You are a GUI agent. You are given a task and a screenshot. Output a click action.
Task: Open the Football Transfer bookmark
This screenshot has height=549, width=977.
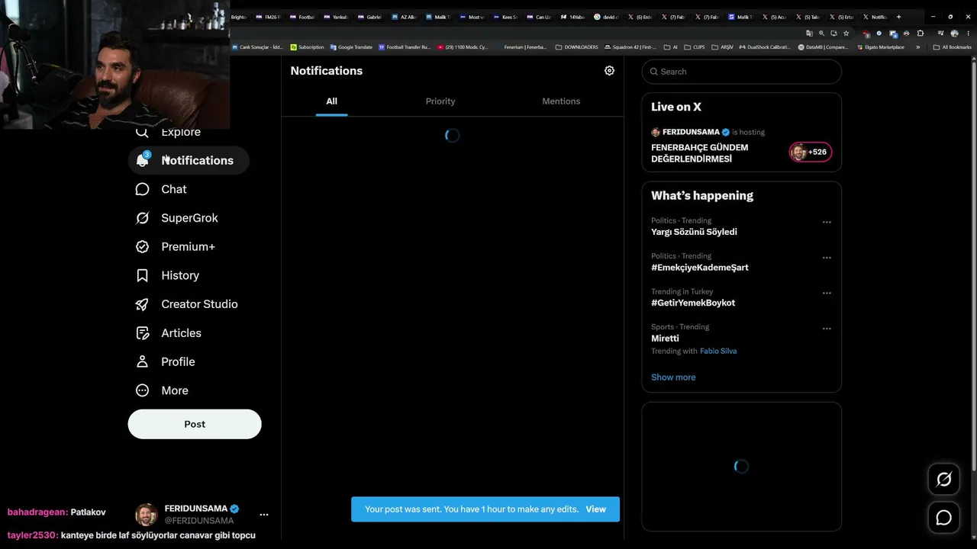pyautogui.click(x=405, y=47)
